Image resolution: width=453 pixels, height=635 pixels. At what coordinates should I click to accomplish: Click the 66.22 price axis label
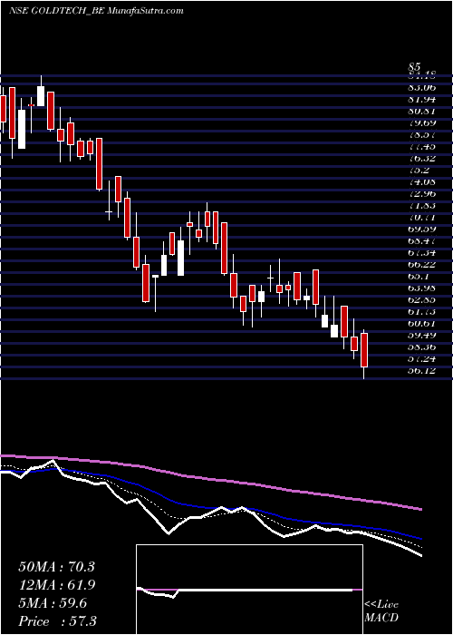point(422,265)
